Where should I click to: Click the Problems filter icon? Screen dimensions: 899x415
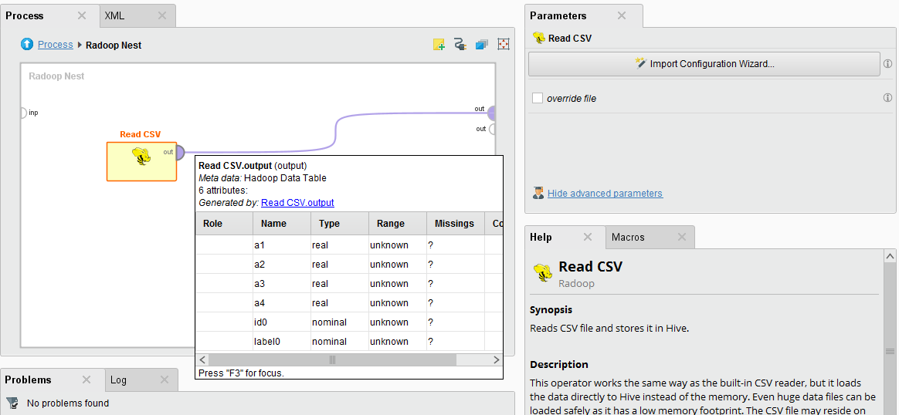(x=12, y=403)
